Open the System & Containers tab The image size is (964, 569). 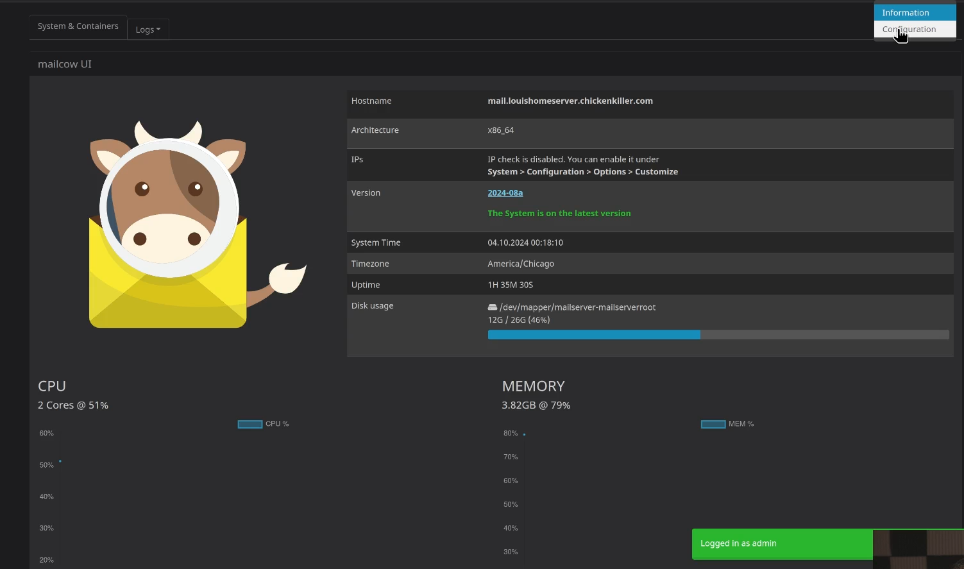(x=78, y=26)
